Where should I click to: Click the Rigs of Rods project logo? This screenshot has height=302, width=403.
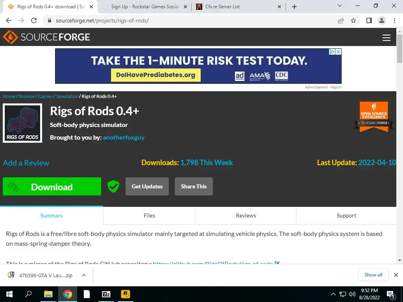pyautogui.click(x=22, y=123)
